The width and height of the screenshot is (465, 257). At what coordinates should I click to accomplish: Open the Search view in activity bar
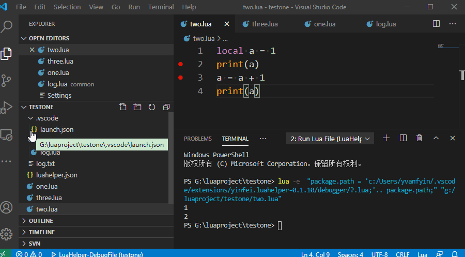point(6,27)
